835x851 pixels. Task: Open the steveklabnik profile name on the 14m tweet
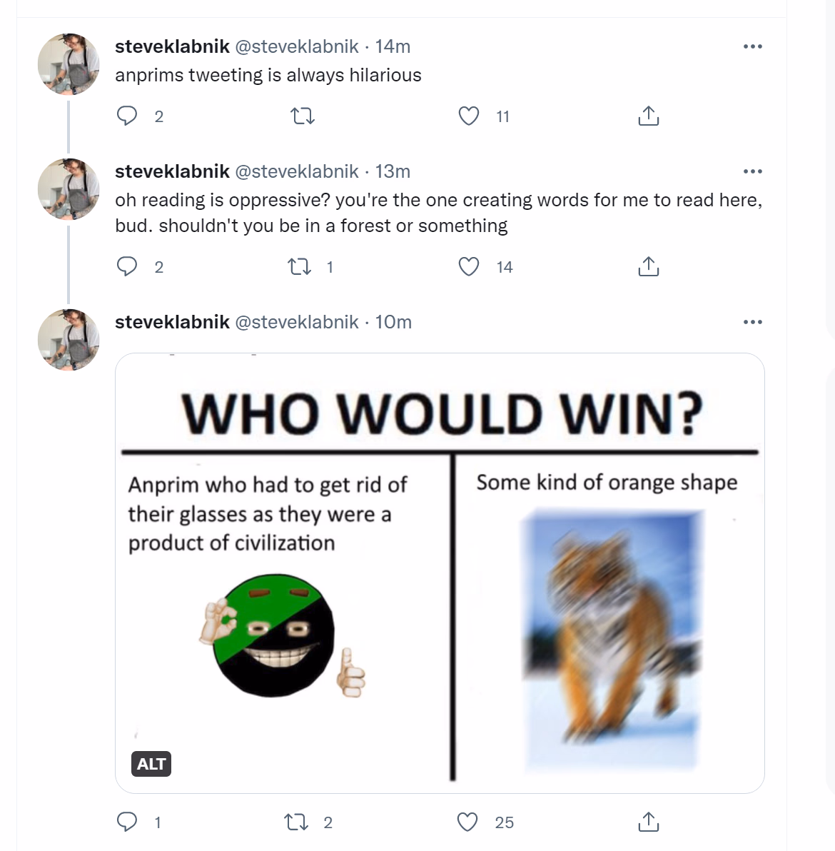pos(172,46)
